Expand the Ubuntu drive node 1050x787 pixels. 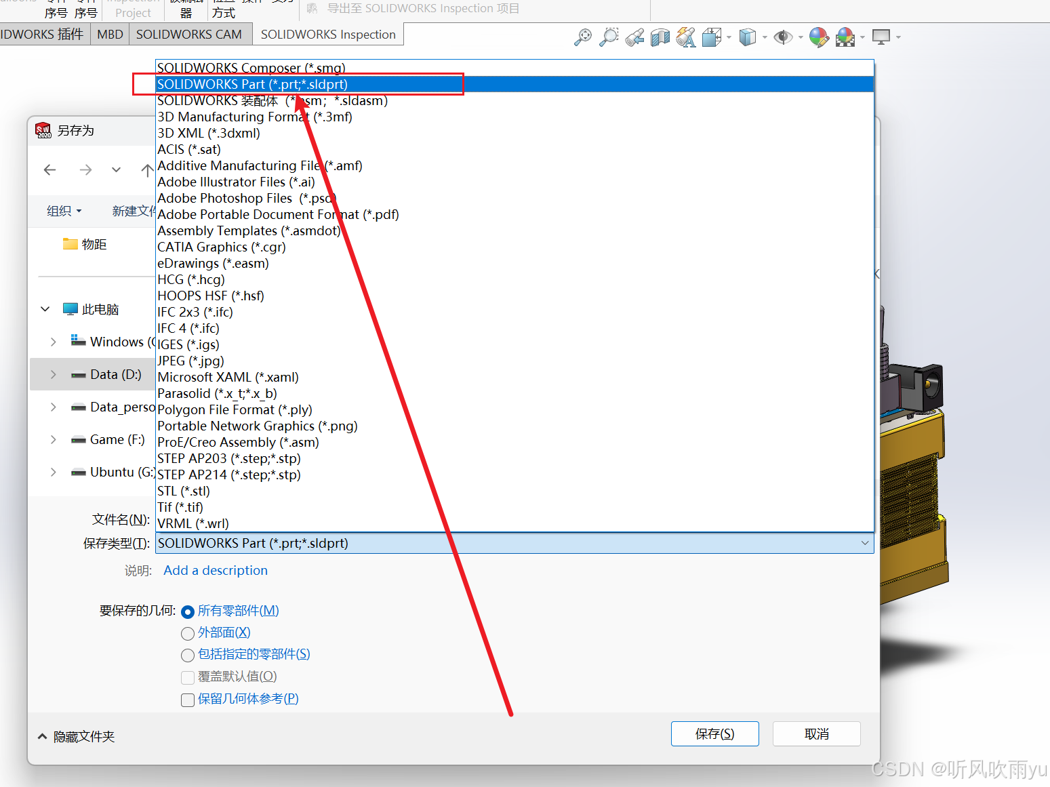click(54, 472)
